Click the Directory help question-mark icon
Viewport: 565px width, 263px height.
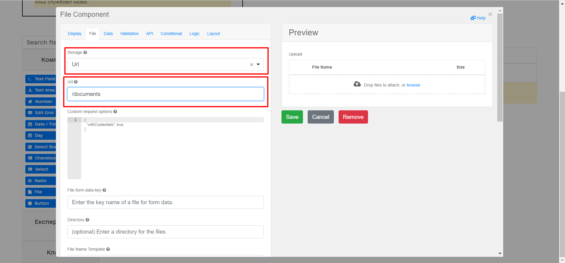tap(87, 220)
